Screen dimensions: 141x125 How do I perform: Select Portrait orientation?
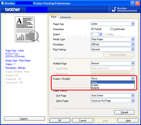pyautogui.click(x=96, y=29)
